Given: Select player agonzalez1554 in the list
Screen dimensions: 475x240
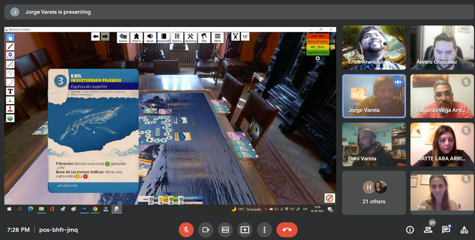Looking at the screenshot, I should click(318, 53).
